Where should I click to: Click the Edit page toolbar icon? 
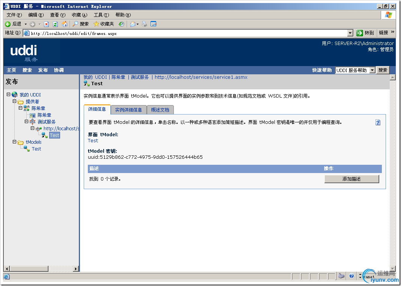(154, 24)
